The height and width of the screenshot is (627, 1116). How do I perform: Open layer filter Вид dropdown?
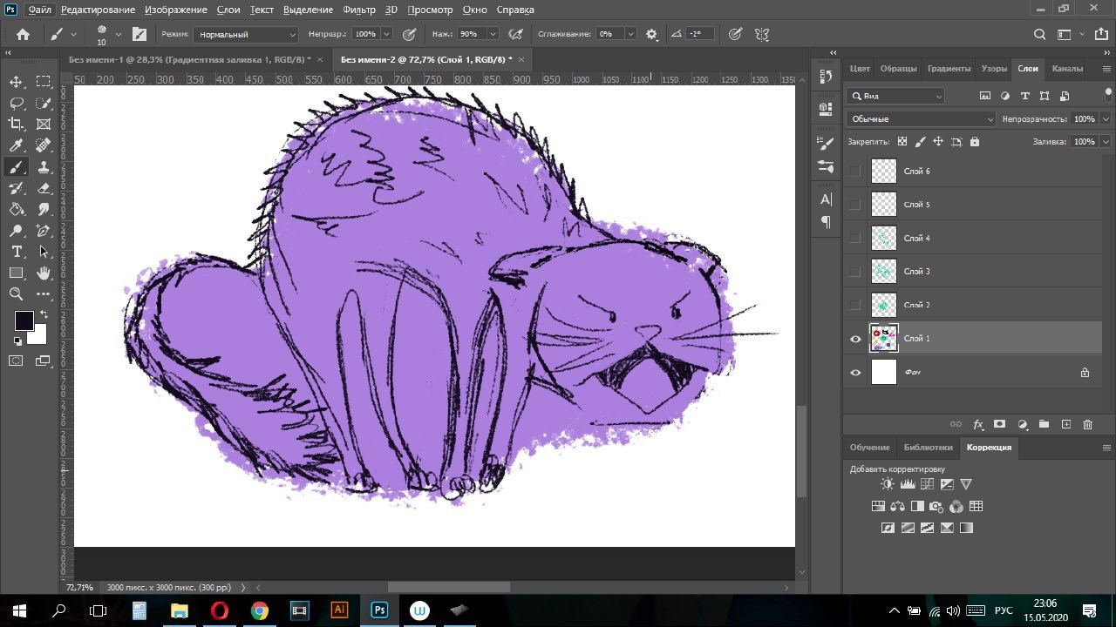pos(895,96)
